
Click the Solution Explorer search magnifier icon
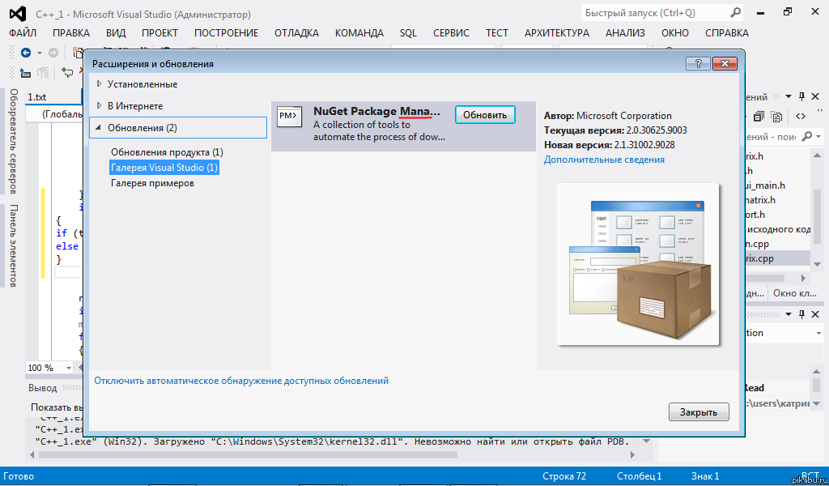click(x=806, y=137)
